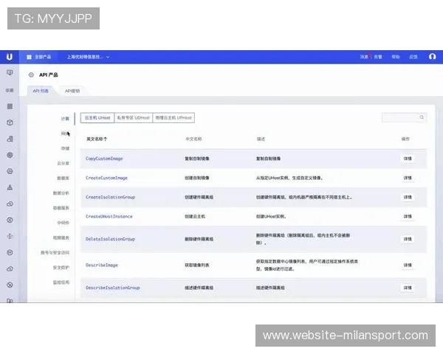Click the UCloud U logo
The image size is (443, 354).
[x=10, y=57]
